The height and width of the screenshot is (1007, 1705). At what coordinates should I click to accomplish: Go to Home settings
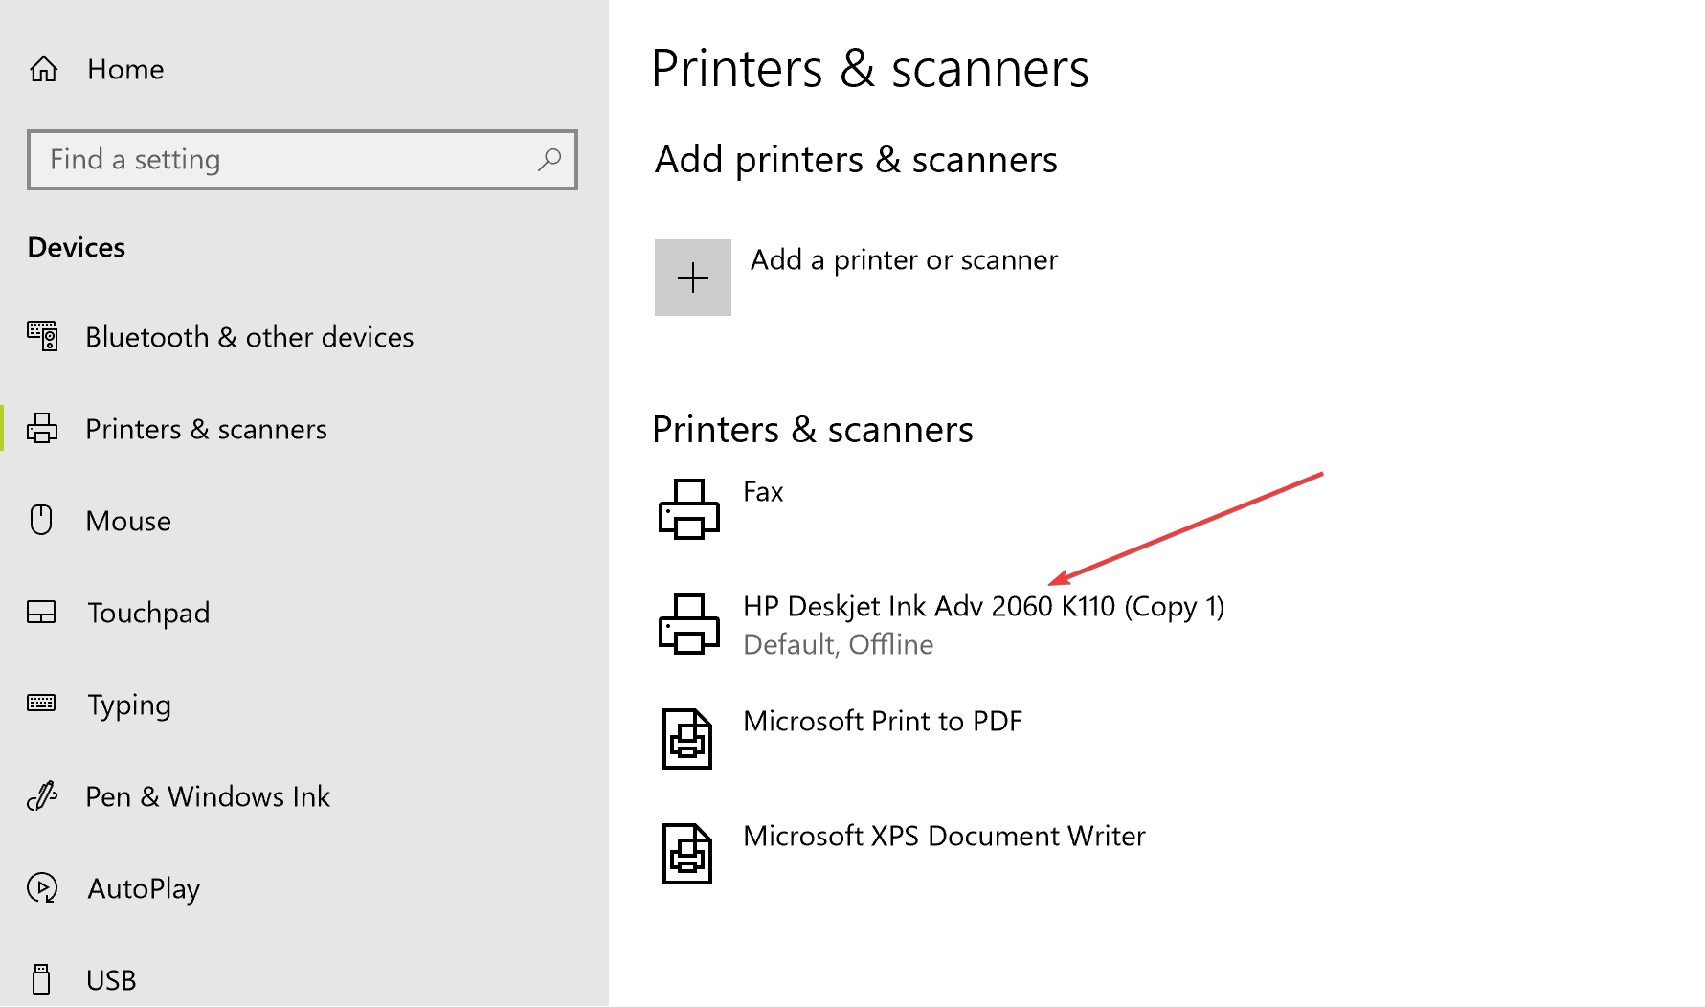[125, 69]
